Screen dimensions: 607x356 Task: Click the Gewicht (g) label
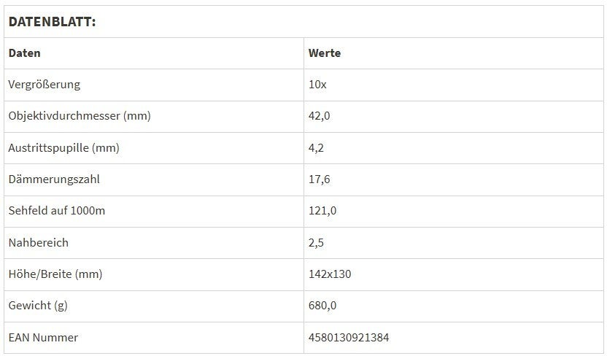[x=38, y=306]
